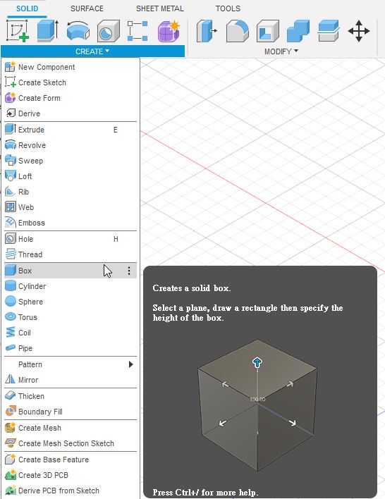Image resolution: width=385 pixels, height=499 pixels.
Task: Select the Cylinder primitive command
Action: coord(71,286)
